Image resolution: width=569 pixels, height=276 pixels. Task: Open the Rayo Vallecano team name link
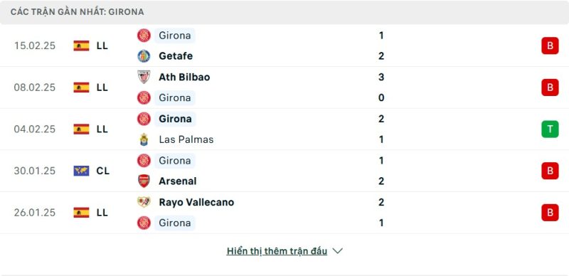click(196, 202)
